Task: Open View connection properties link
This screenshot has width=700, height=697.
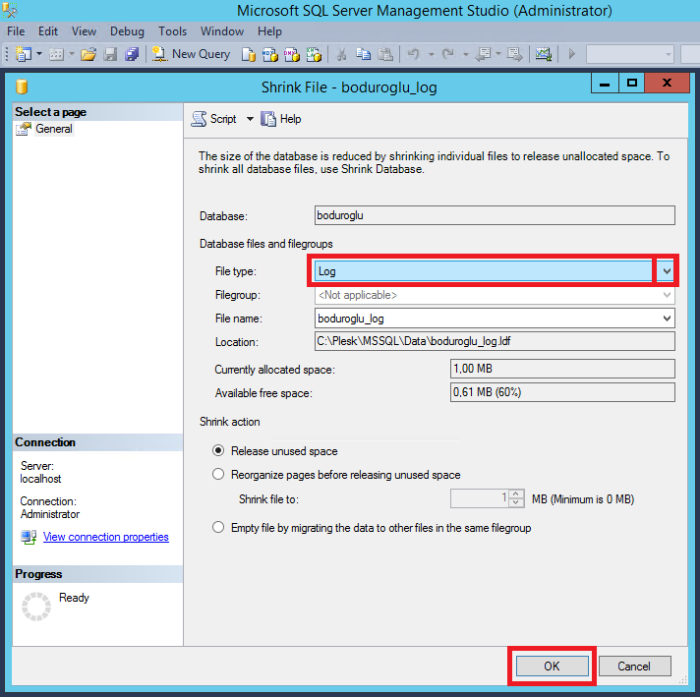Action: pyautogui.click(x=106, y=537)
